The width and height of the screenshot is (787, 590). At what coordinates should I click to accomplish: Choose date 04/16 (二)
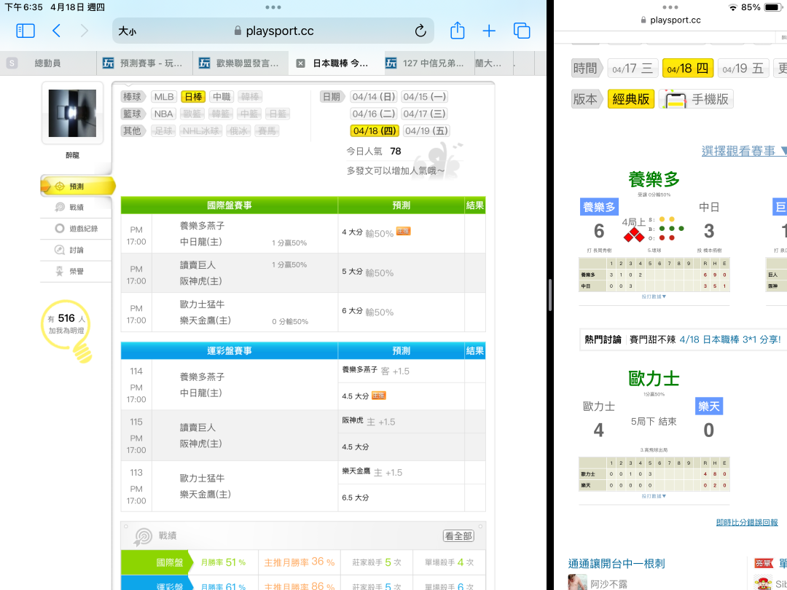pyautogui.click(x=373, y=114)
